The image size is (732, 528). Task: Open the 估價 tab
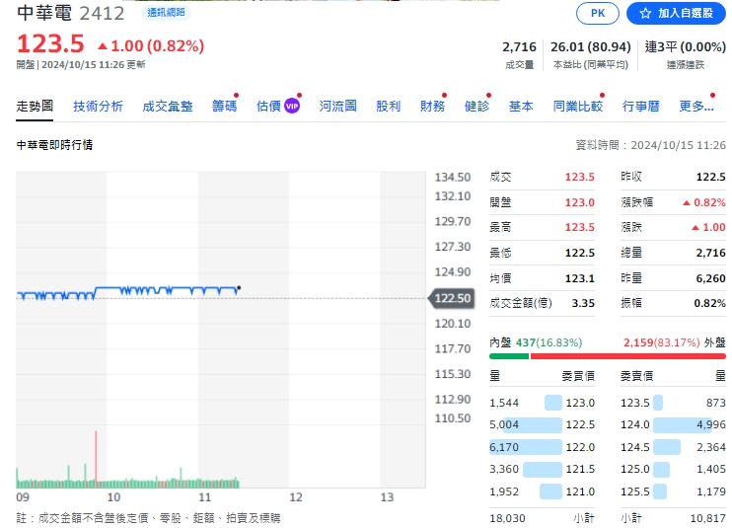[268, 106]
